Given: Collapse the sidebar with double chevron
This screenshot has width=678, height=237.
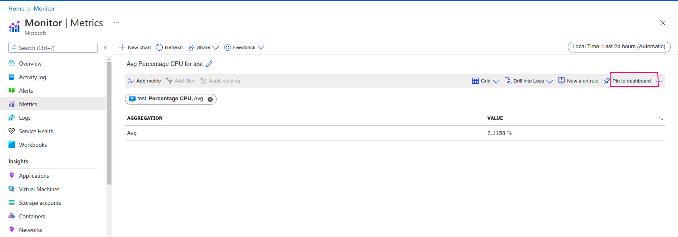Looking at the screenshot, I should 106,48.
